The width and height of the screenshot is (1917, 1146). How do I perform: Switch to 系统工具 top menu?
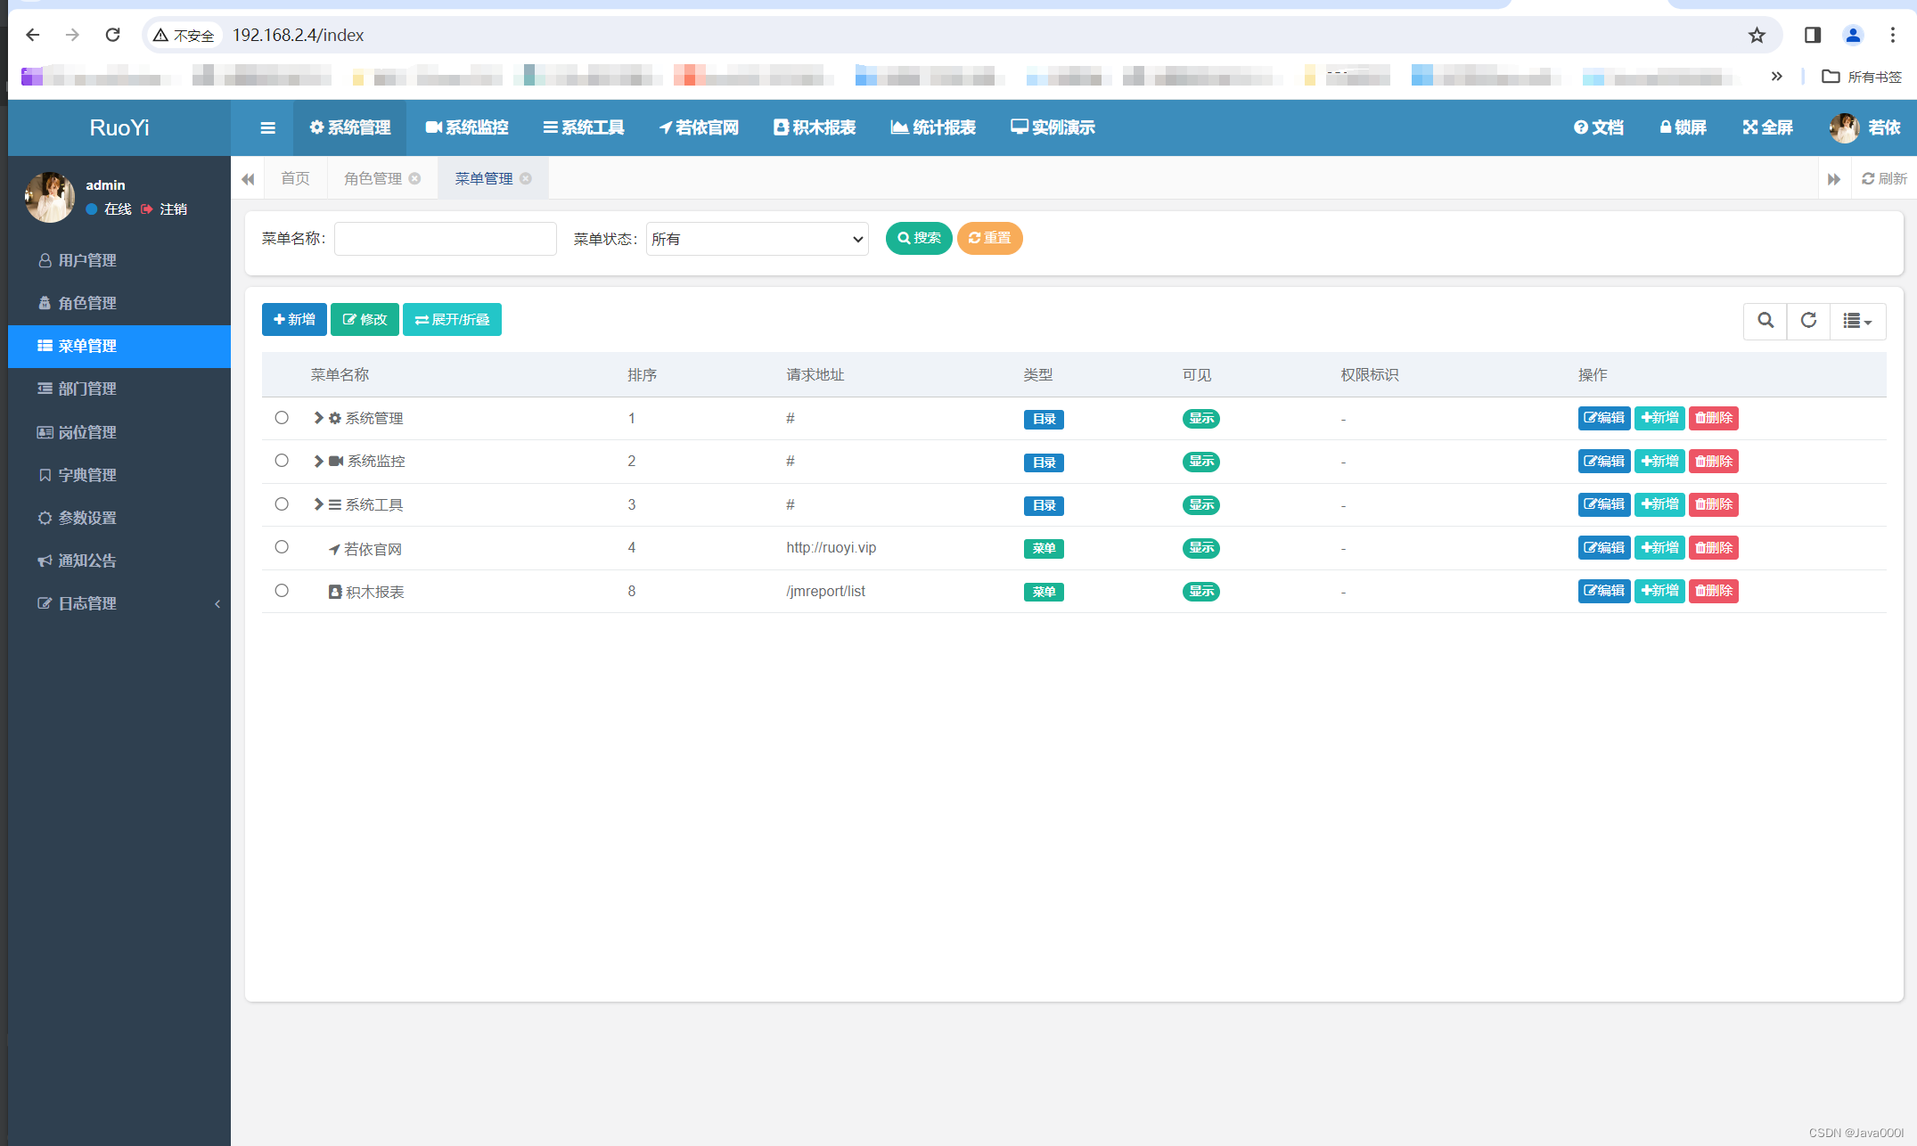click(x=584, y=127)
